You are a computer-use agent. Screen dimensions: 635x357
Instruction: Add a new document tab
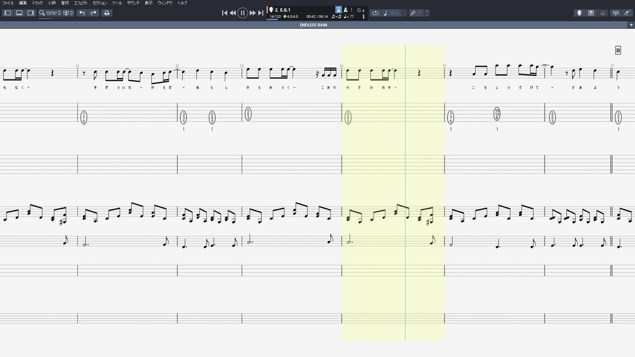point(631,25)
